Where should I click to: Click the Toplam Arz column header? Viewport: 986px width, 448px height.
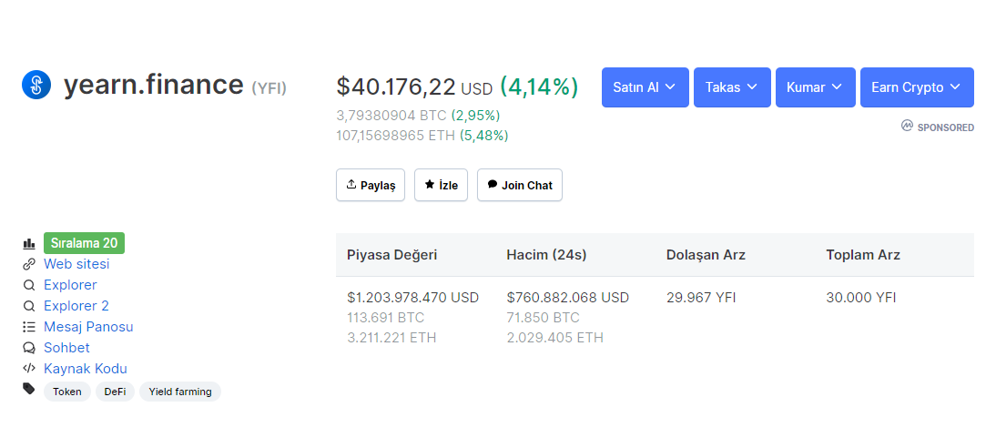click(863, 255)
